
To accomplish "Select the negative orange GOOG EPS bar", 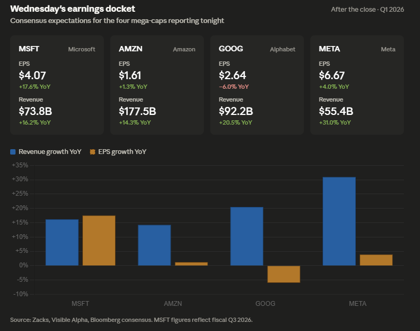I will coord(284,274).
